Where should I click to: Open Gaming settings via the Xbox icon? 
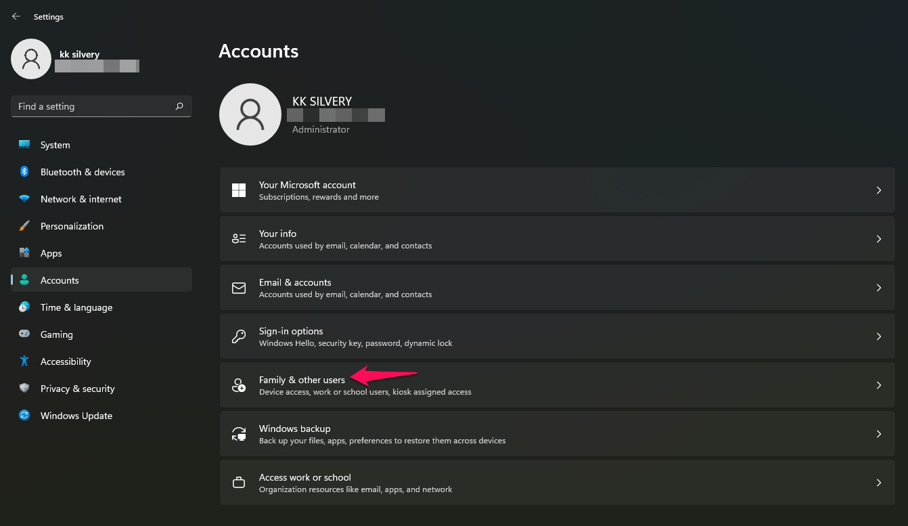[x=23, y=334]
